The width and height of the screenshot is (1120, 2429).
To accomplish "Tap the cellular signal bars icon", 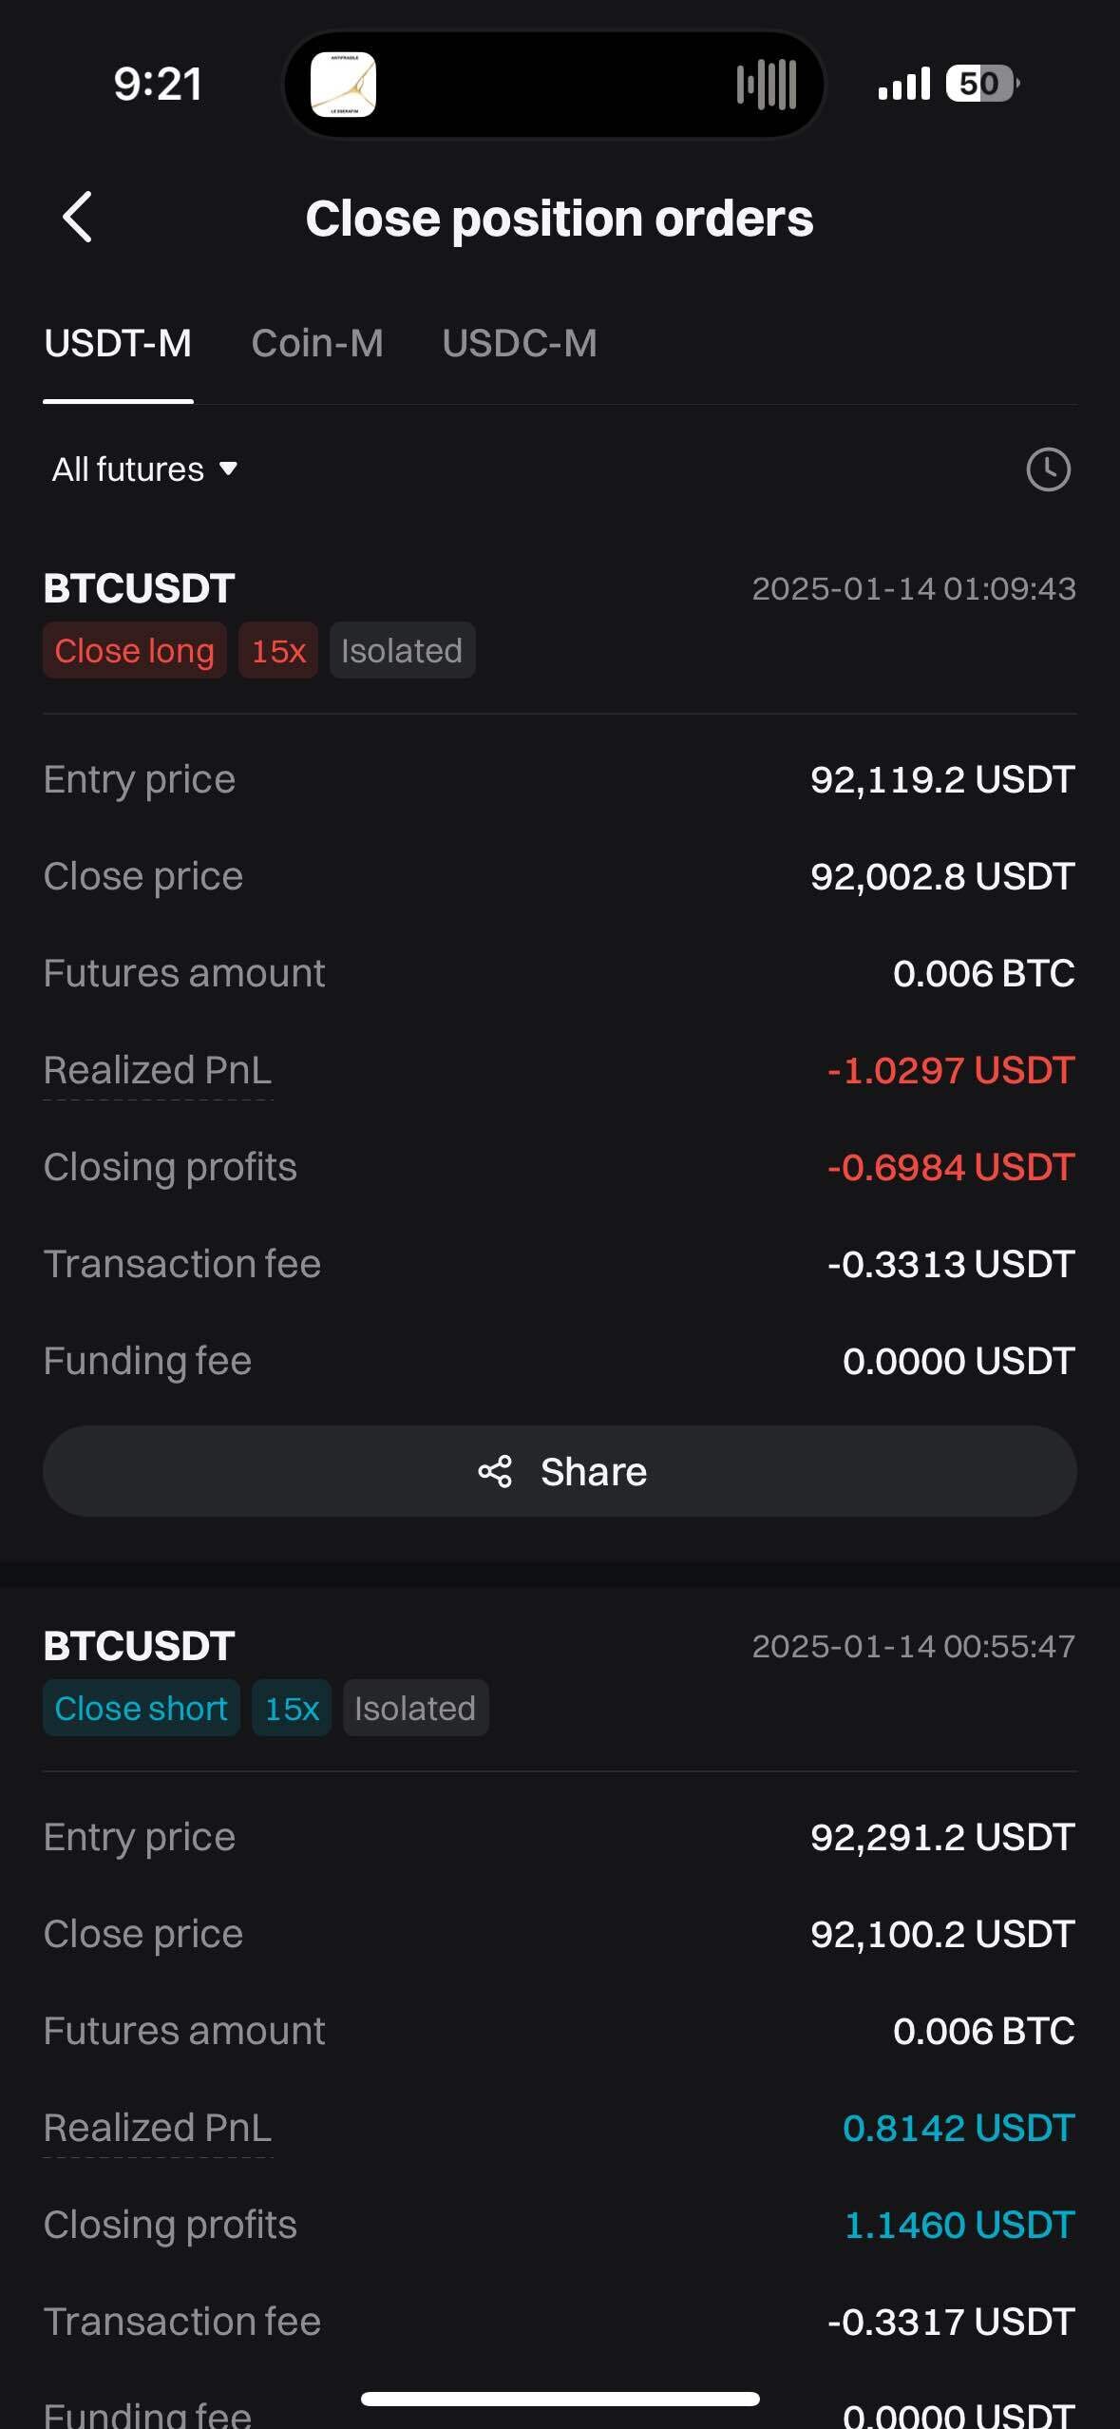I will click(903, 85).
